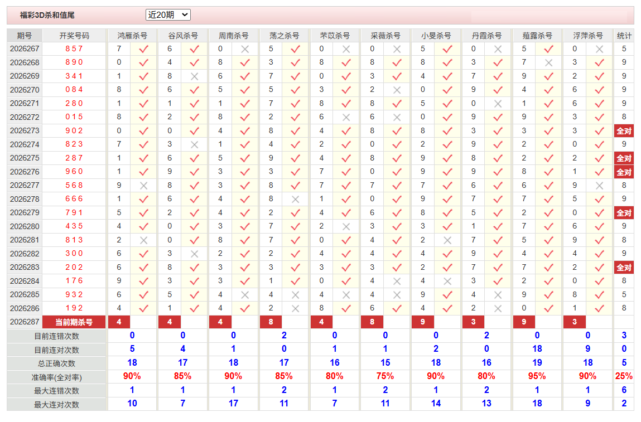
Task: Click winning number 6 6 6
Action: tap(74, 199)
